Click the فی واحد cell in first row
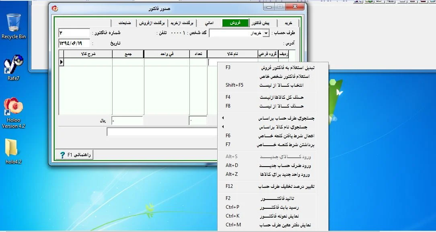Image resolution: width=436 pixels, height=232 pixels. point(167,63)
